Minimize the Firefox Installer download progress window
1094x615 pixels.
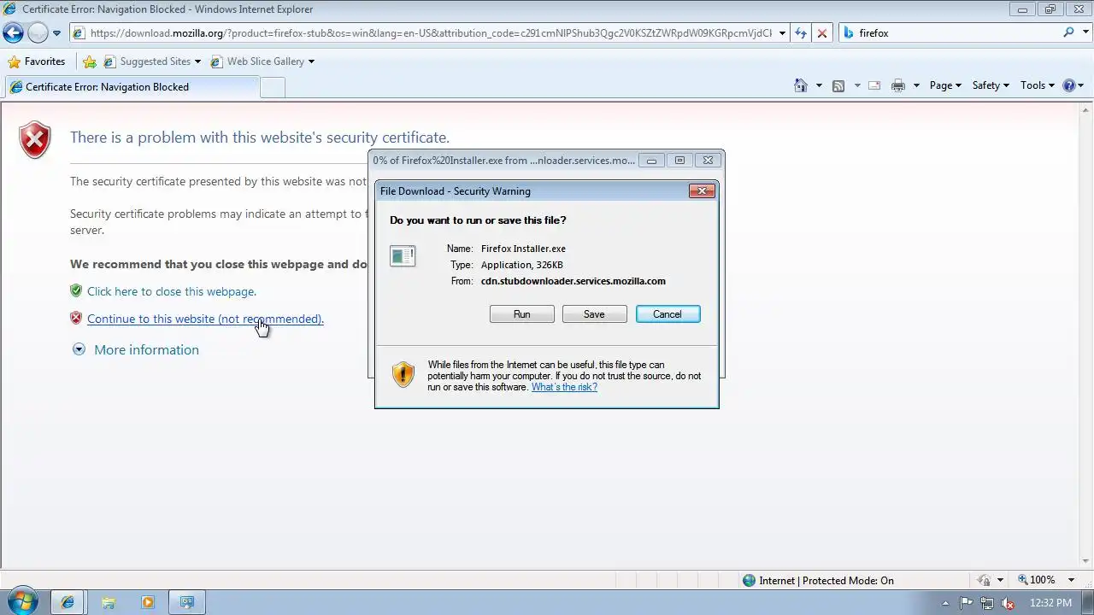tap(651, 161)
